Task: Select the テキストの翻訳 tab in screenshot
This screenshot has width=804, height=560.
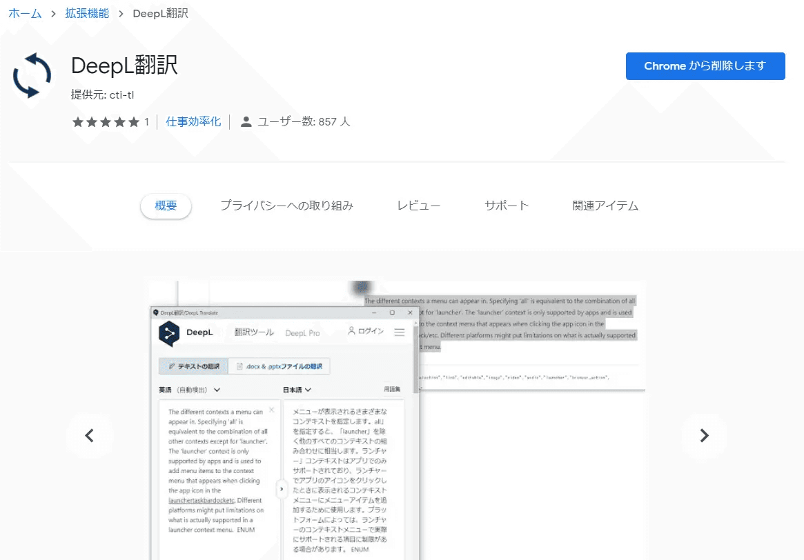Action: pos(193,366)
